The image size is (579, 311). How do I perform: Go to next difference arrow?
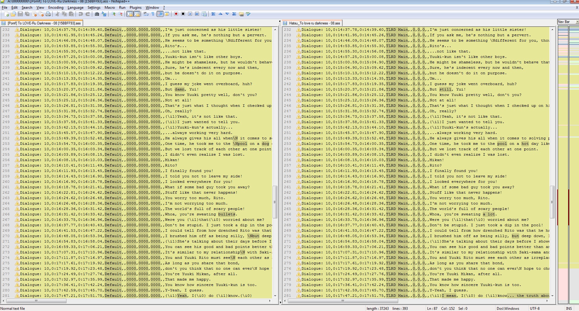[227, 14]
